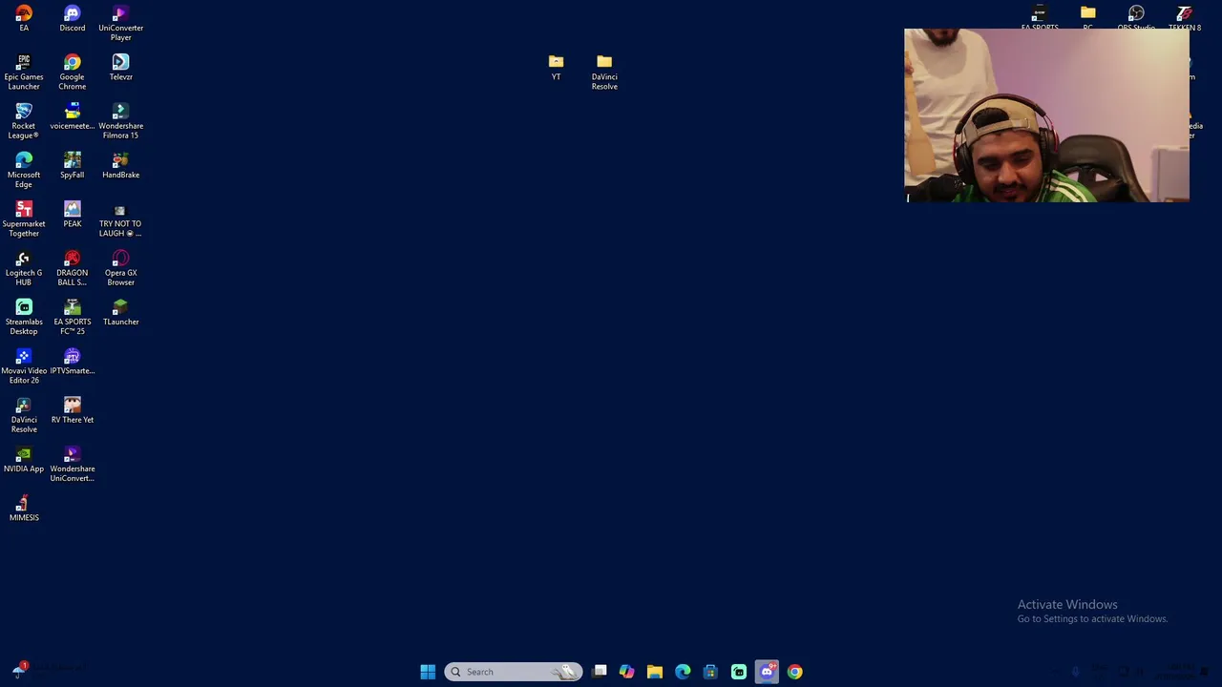Select the DRAGON BALL desktop shortcut
This screenshot has height=687, width=1222.
[72, 268]
